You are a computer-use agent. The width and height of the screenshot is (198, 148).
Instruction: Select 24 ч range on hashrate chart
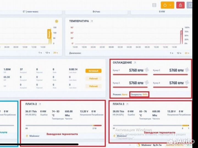pyautogui.click(x=56, y=53)
